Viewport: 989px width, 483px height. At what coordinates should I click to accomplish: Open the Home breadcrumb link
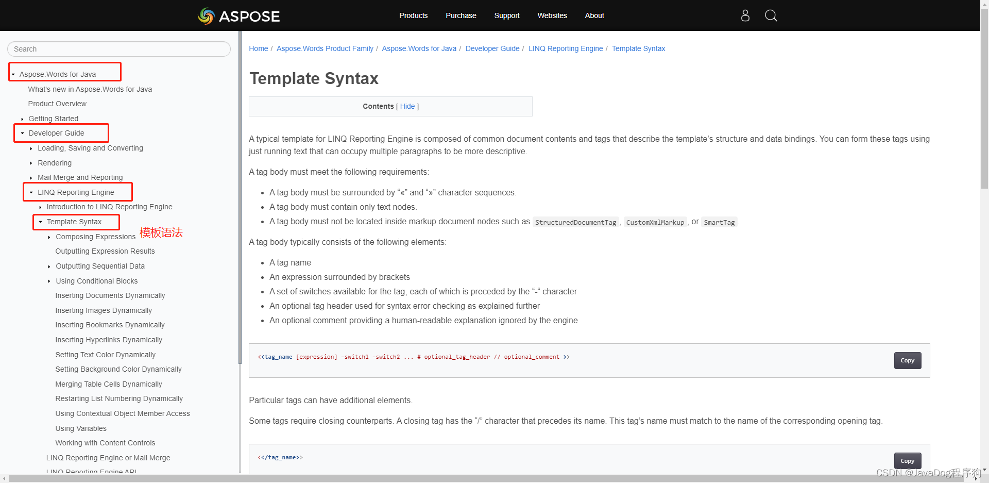tap(258, 48)
